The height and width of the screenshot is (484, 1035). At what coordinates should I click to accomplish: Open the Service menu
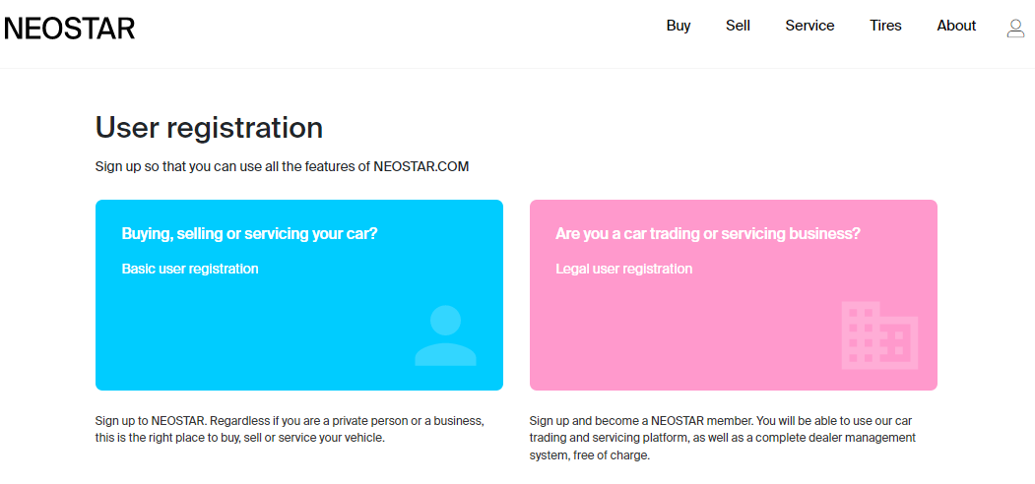coord(809,26)
